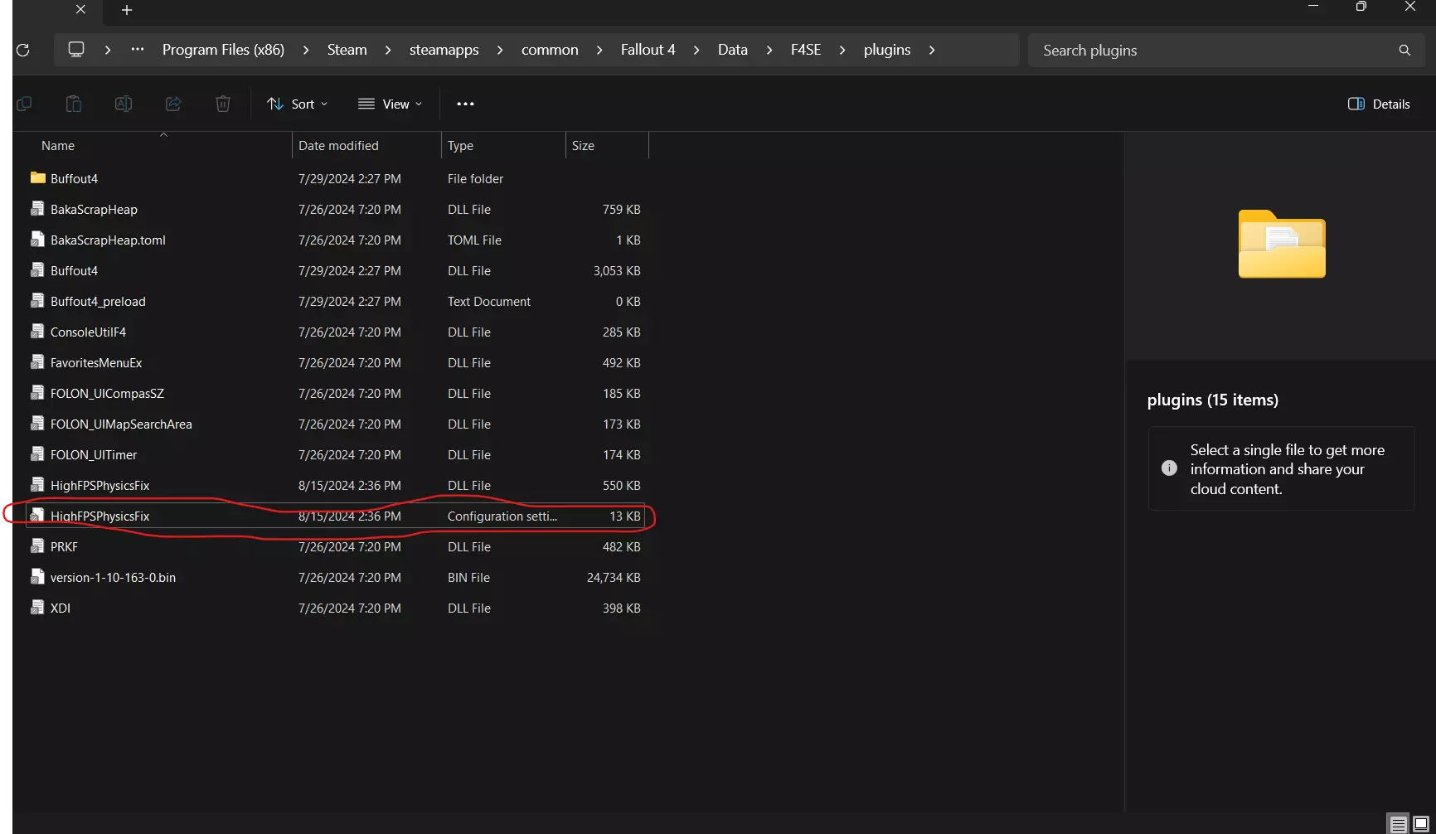This screenshot has width=1436, height=834.
Task: Open the View dropdown menu
Action: click(x=390, y=104)
